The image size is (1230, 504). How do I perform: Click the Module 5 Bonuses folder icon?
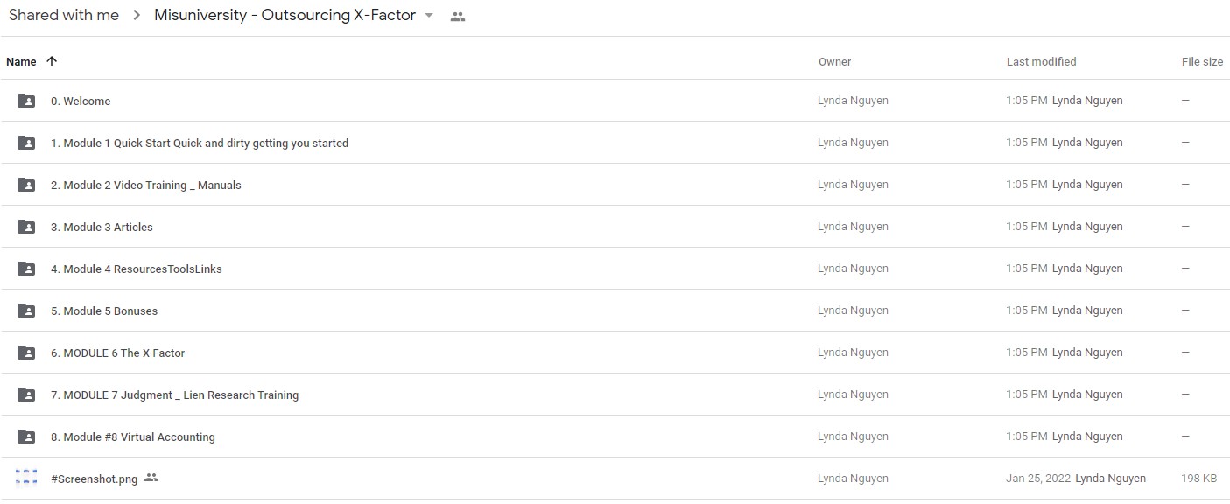[x=27, y=311]
